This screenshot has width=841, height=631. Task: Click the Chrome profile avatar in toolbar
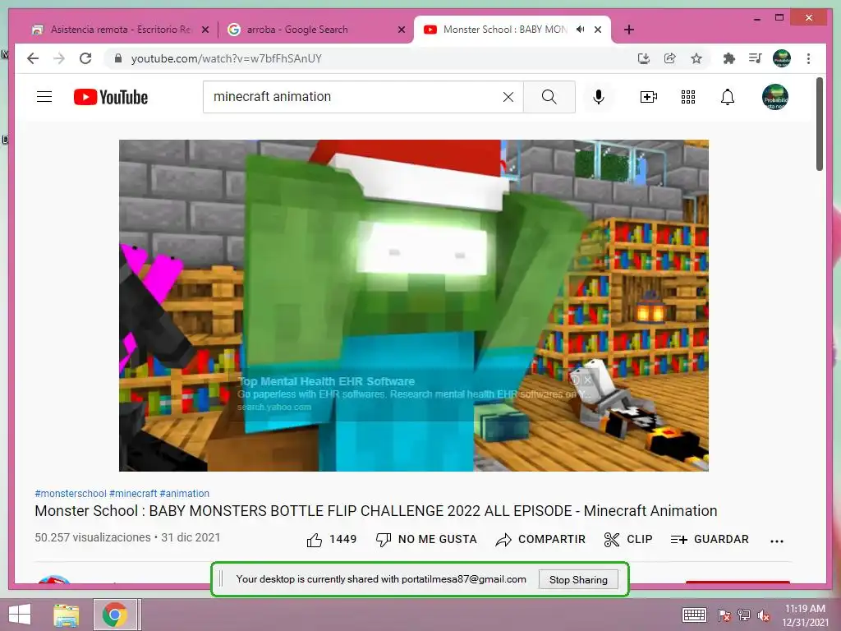click(x=782, y=58)
